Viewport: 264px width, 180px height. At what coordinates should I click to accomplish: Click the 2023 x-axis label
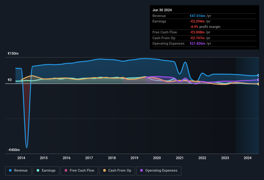point(225,158)
